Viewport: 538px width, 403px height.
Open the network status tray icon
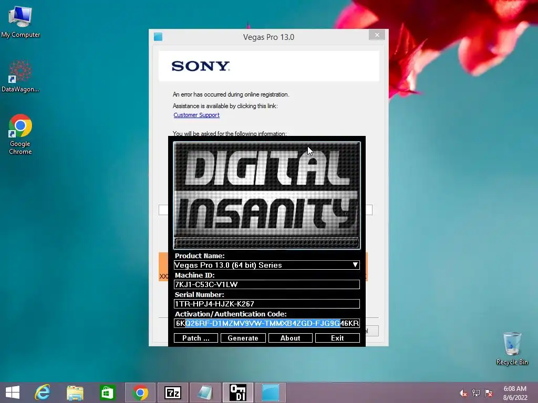(476, 393)
